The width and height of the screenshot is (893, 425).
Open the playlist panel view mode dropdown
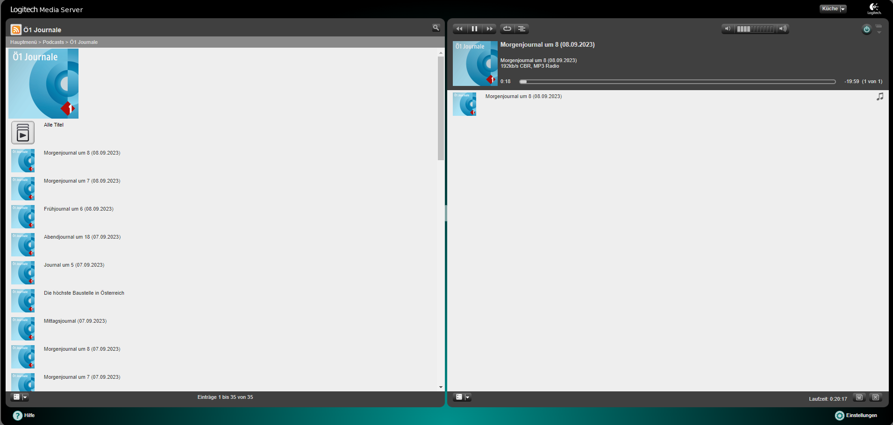pyautogui.click(x=462, y=397)
